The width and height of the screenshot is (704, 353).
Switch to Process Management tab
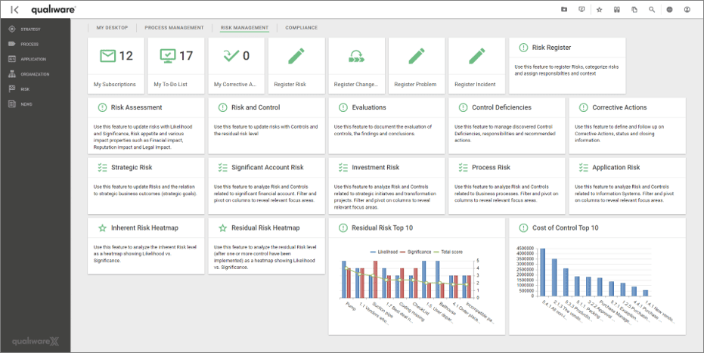pos(174,28)
